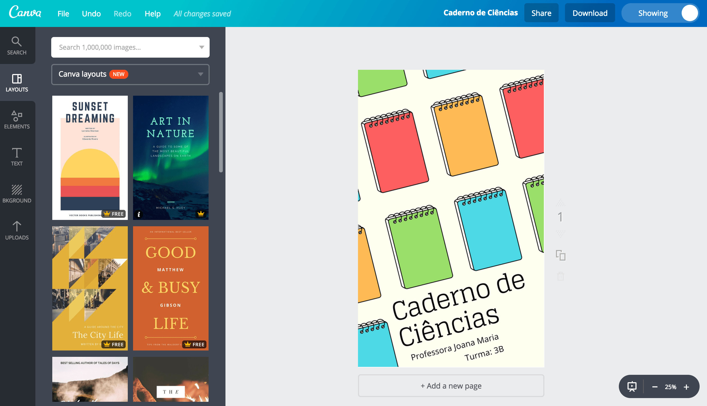Select the Art in Nature layout

(x=171, y=158)
